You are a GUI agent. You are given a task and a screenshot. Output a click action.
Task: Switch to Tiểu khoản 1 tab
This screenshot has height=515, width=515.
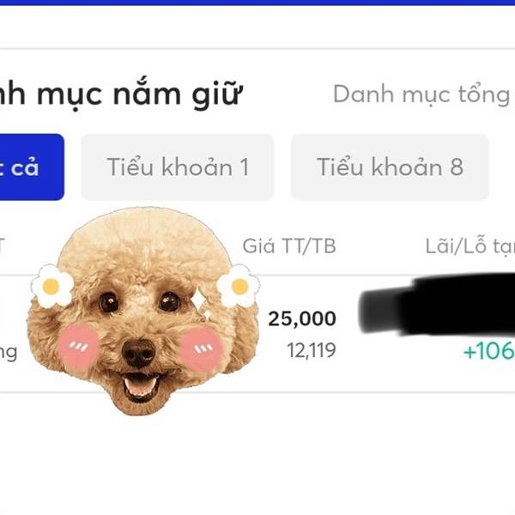pyautogui.click(x=178, y=167)
